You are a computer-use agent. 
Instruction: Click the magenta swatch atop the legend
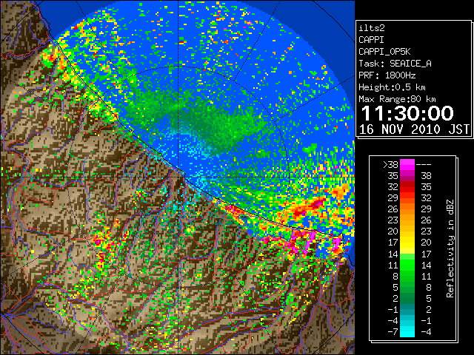[x=407, y=165]
